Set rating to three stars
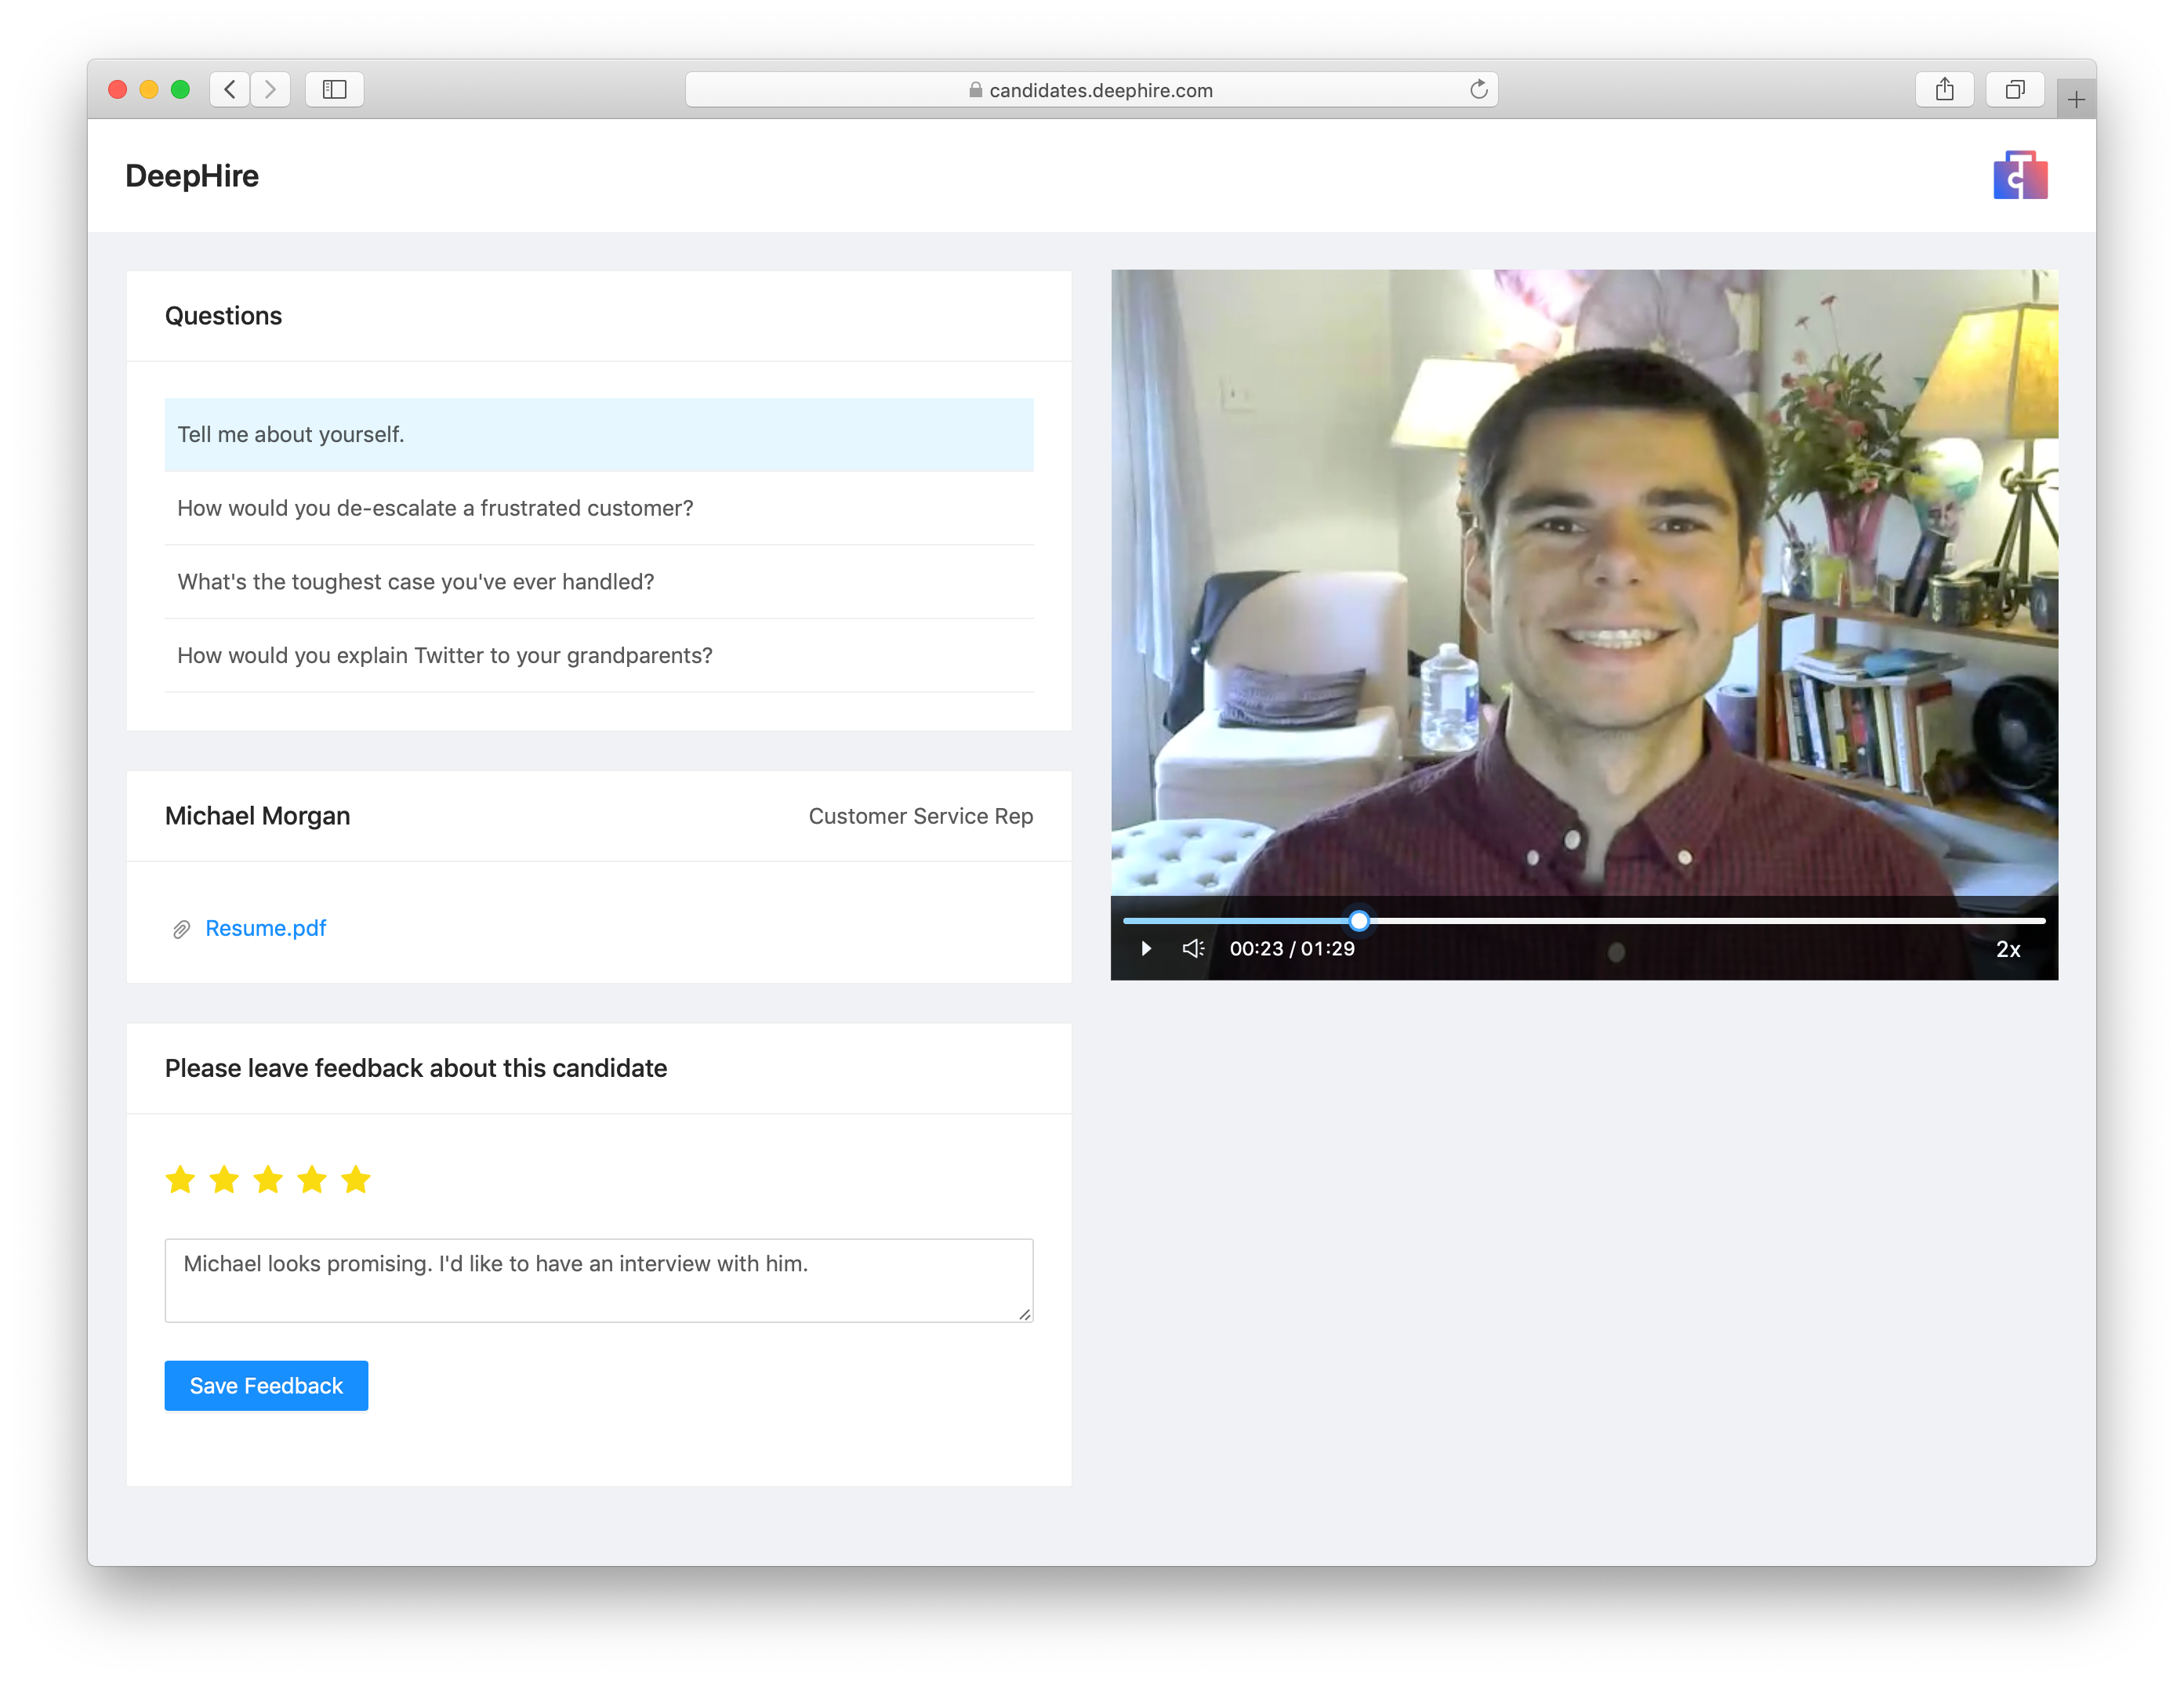 click(268, 1180)
